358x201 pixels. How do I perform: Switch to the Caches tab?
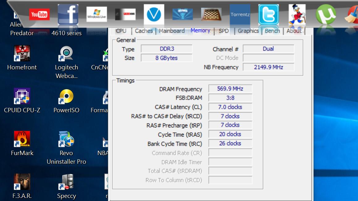click(144, 31)
